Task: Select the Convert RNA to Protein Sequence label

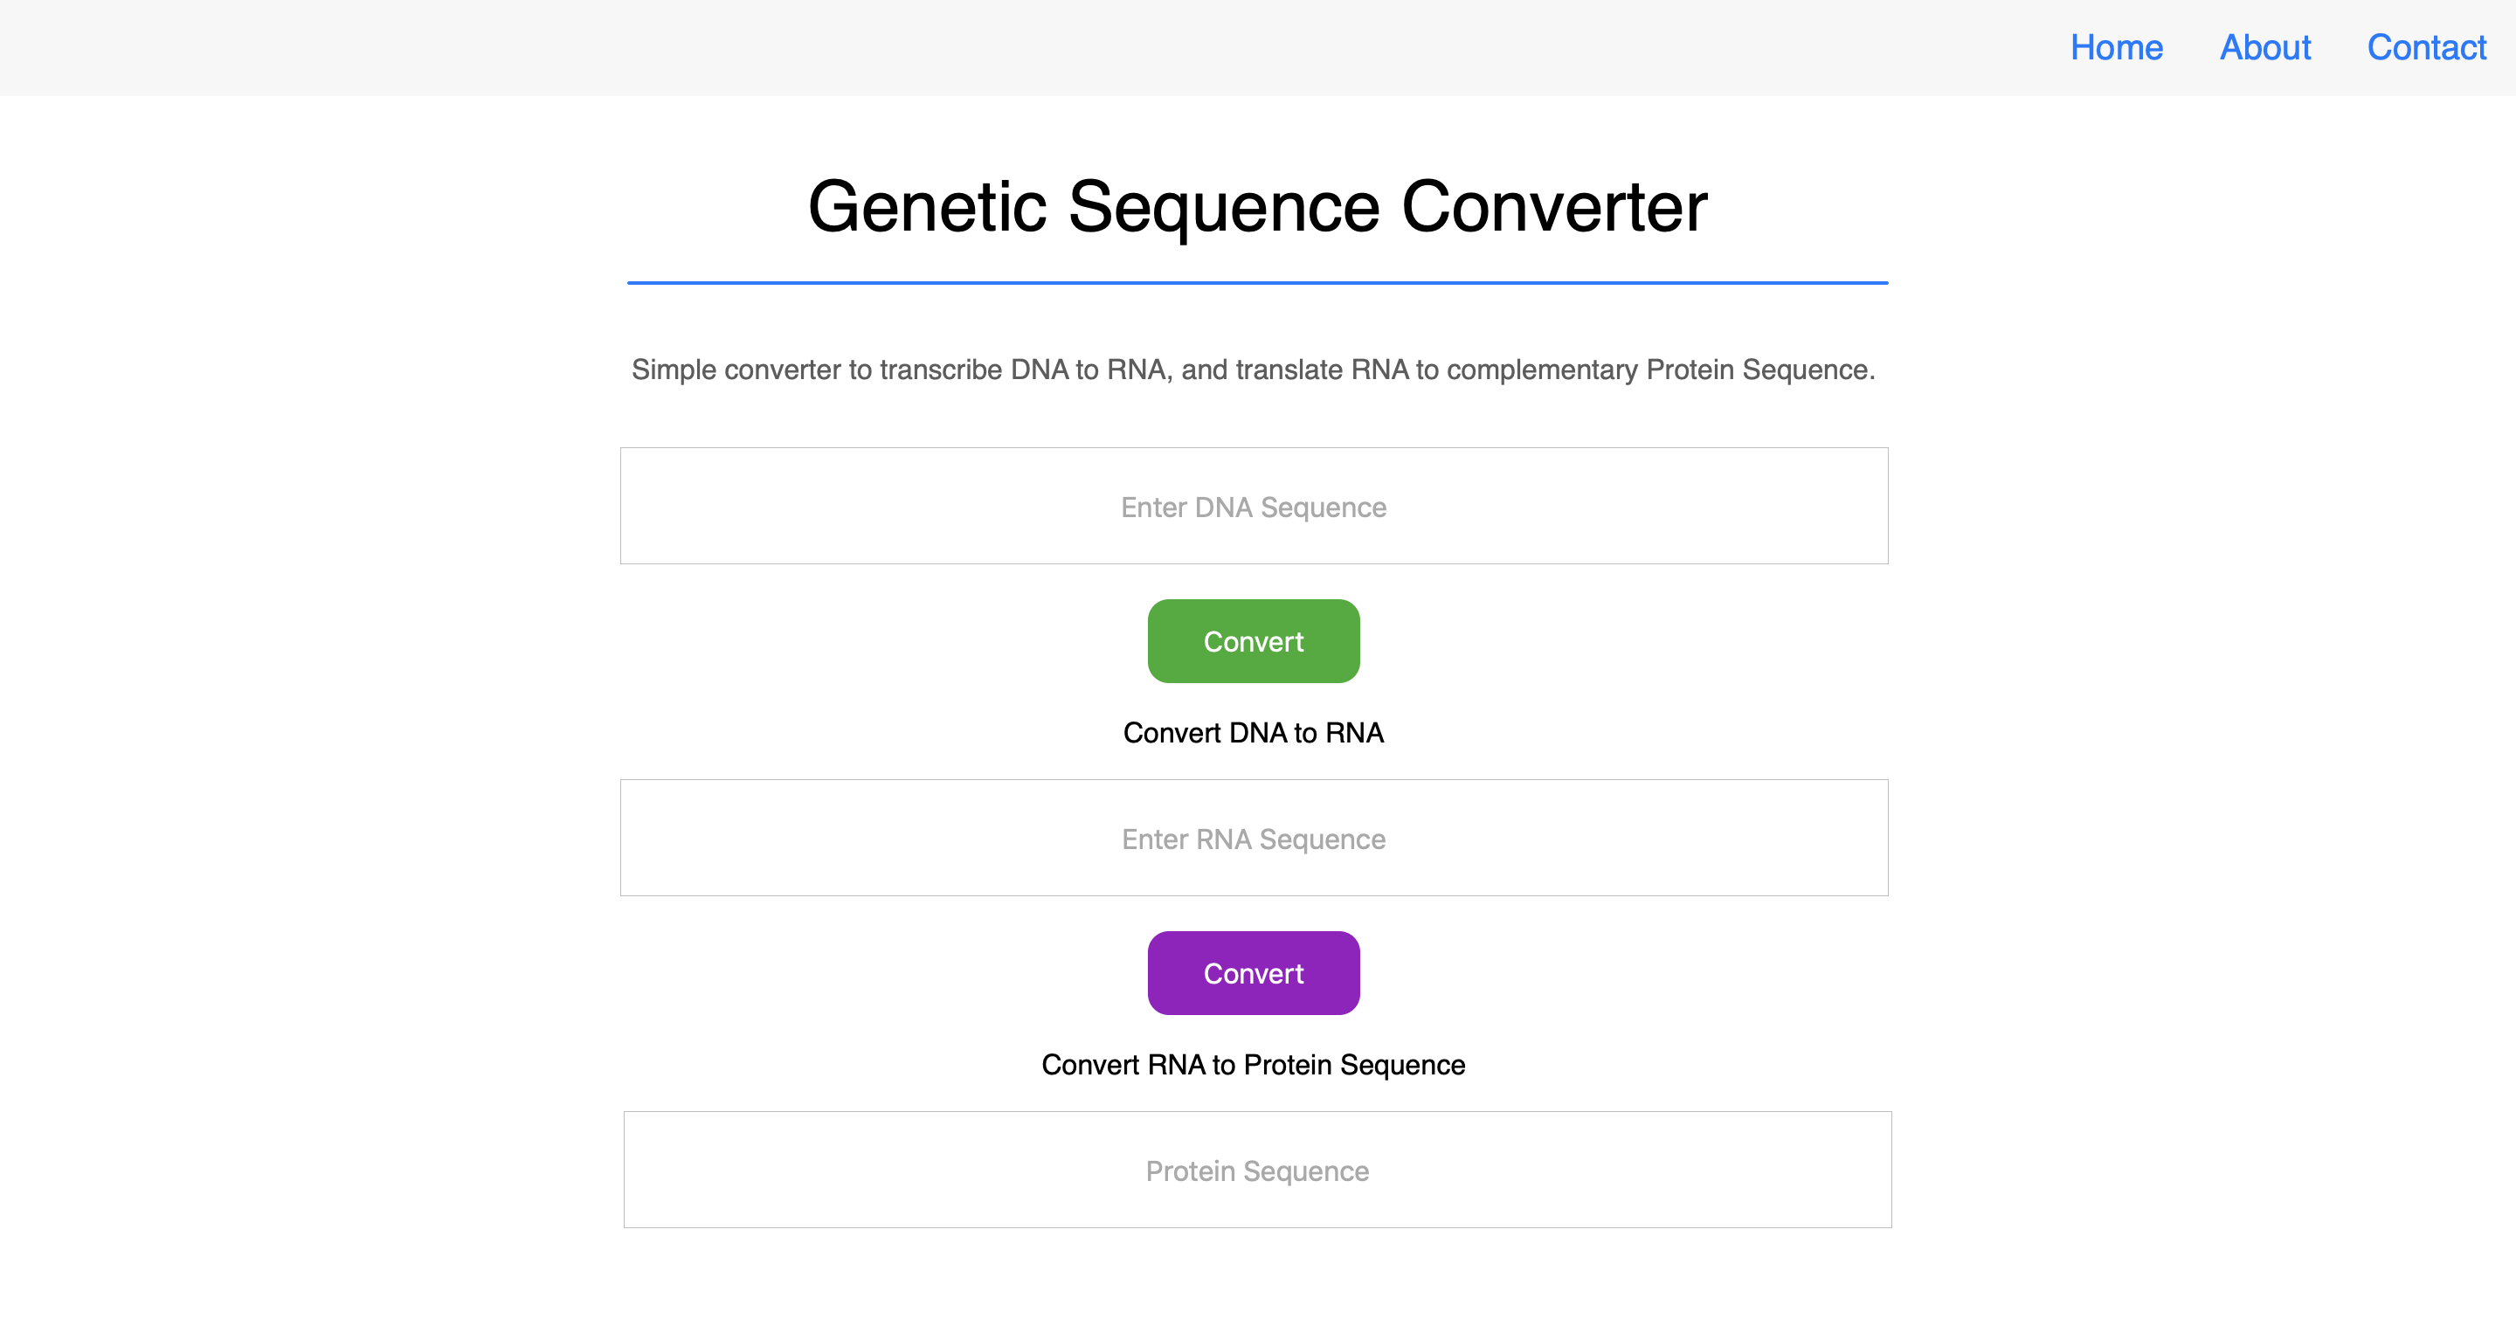Action: point(1253,1065)
